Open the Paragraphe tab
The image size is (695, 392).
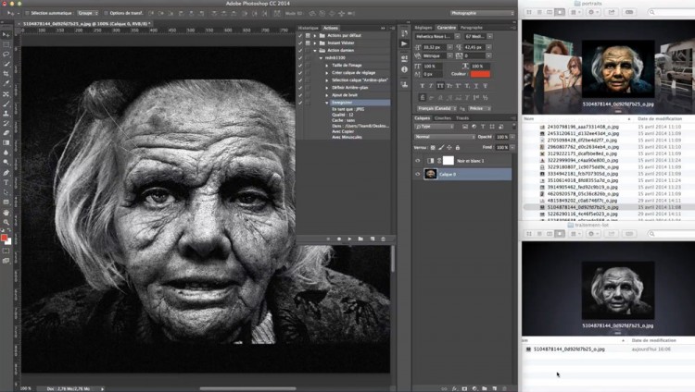[x=471, y=28]
